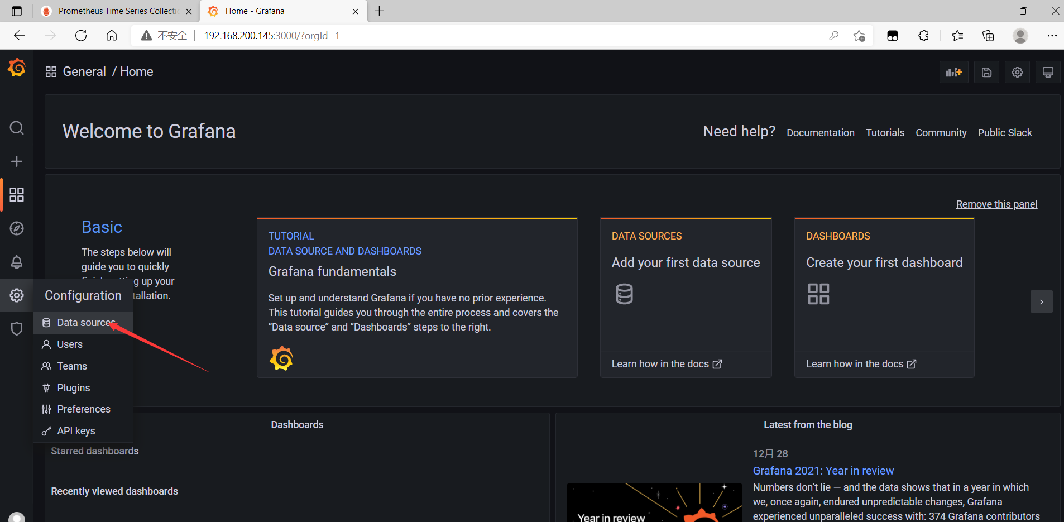
Task: Click the user avatar at sidebar bottom
Action: (x=17, y=517)
